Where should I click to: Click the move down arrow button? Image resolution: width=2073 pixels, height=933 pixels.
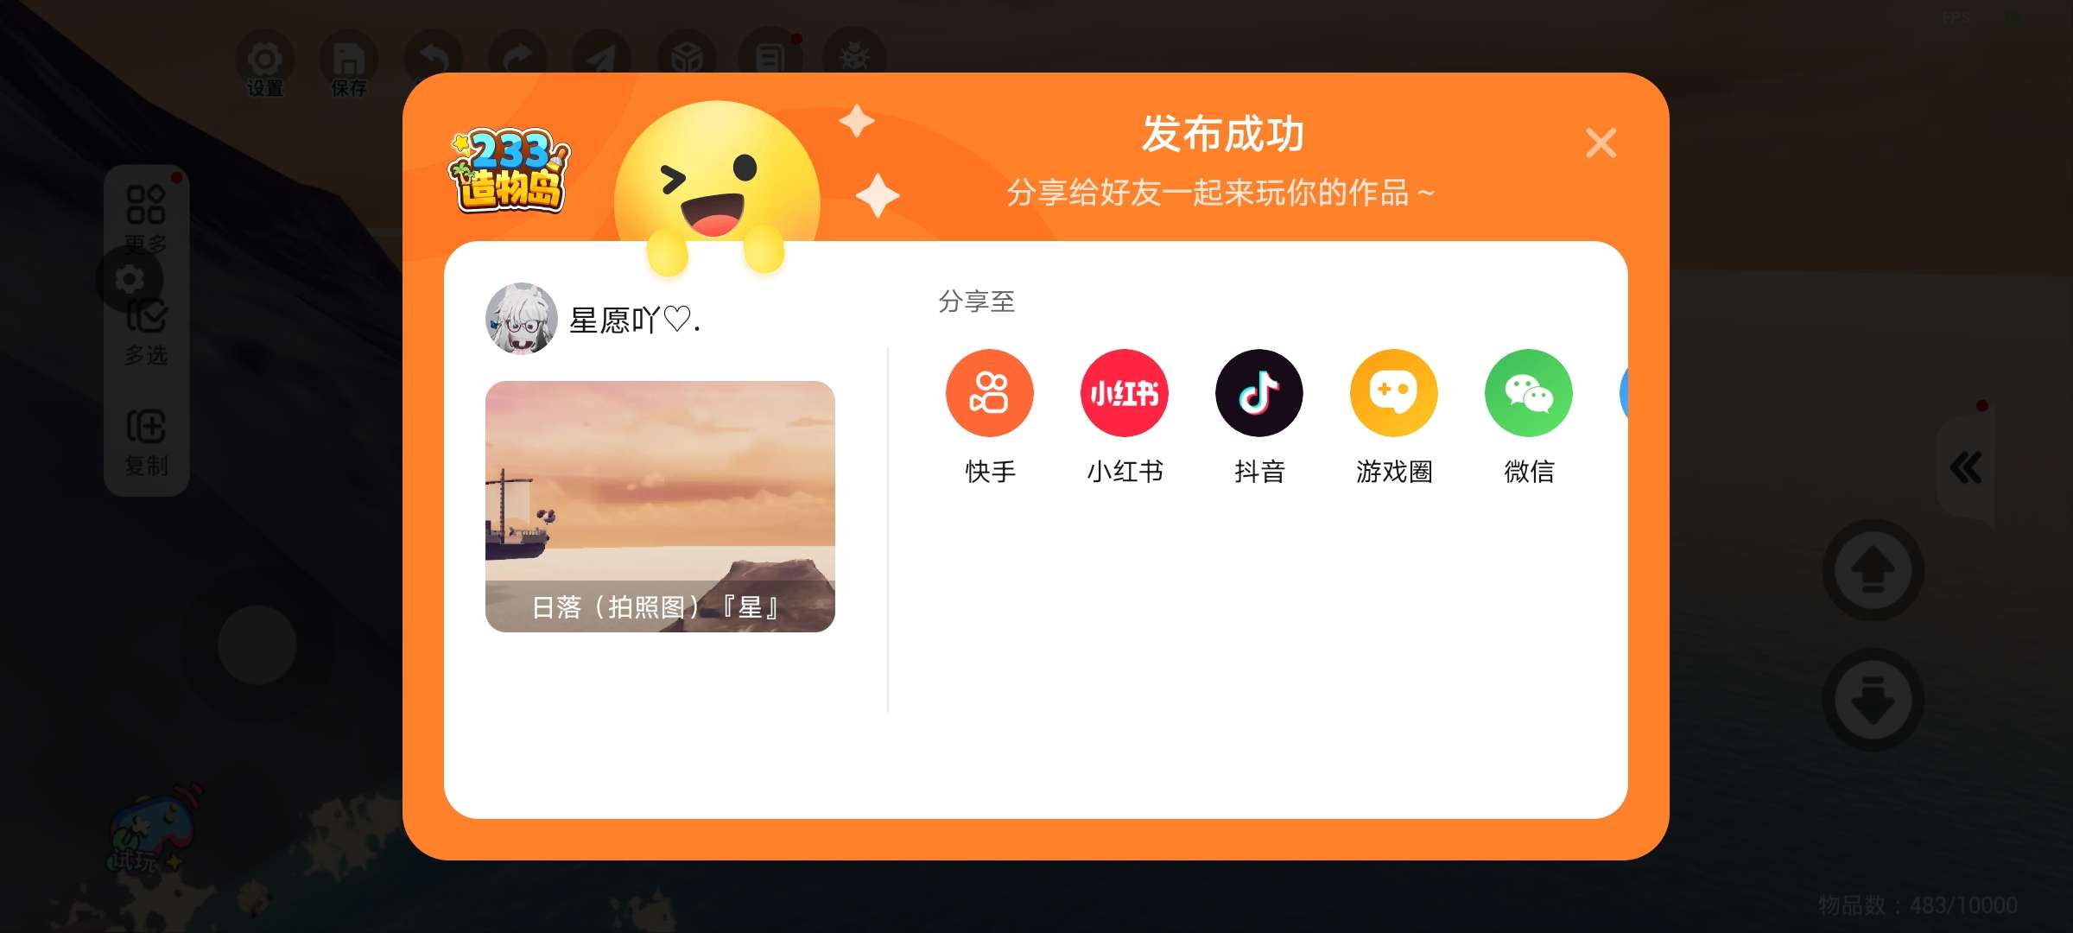[x=1873, y=699]
